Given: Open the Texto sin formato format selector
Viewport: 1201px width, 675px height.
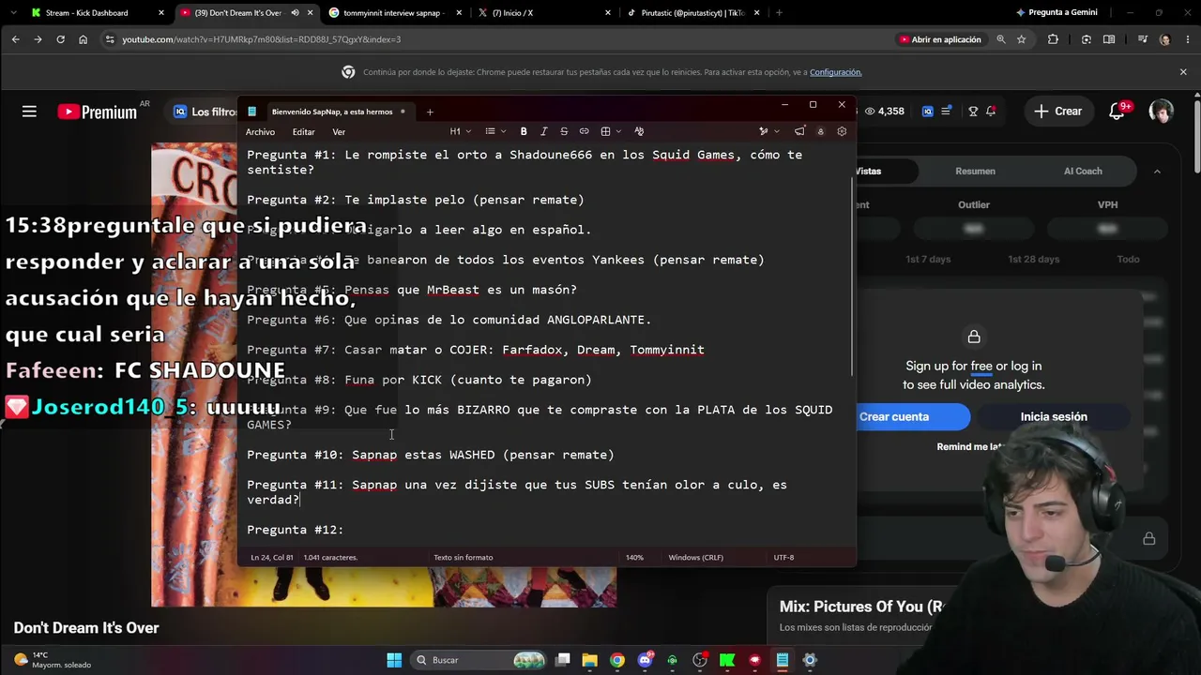Looking at the screenshot, I should [x=463, y=557].
